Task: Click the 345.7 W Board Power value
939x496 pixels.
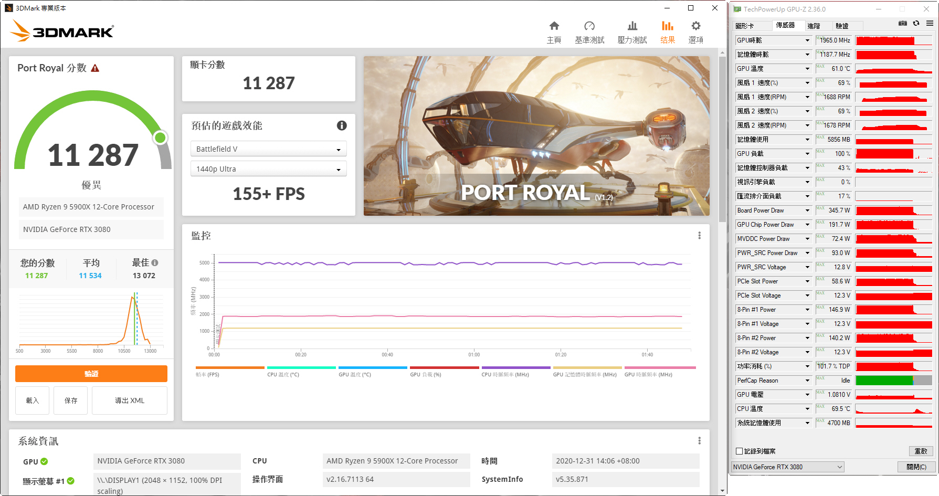Action: point(834,210)
